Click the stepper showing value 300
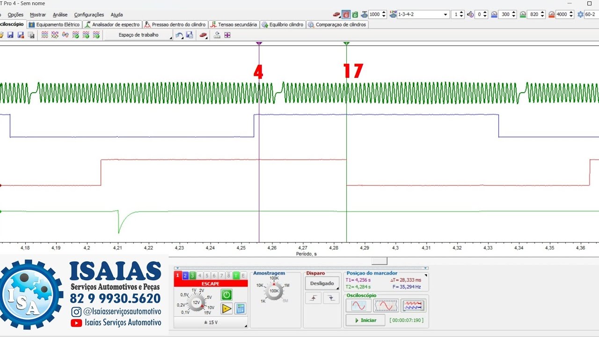 [x=508, y=15]
